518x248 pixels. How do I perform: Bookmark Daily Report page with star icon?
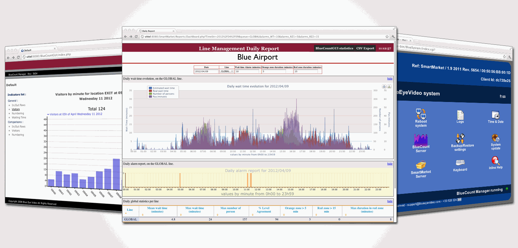(x=387, y=37)
